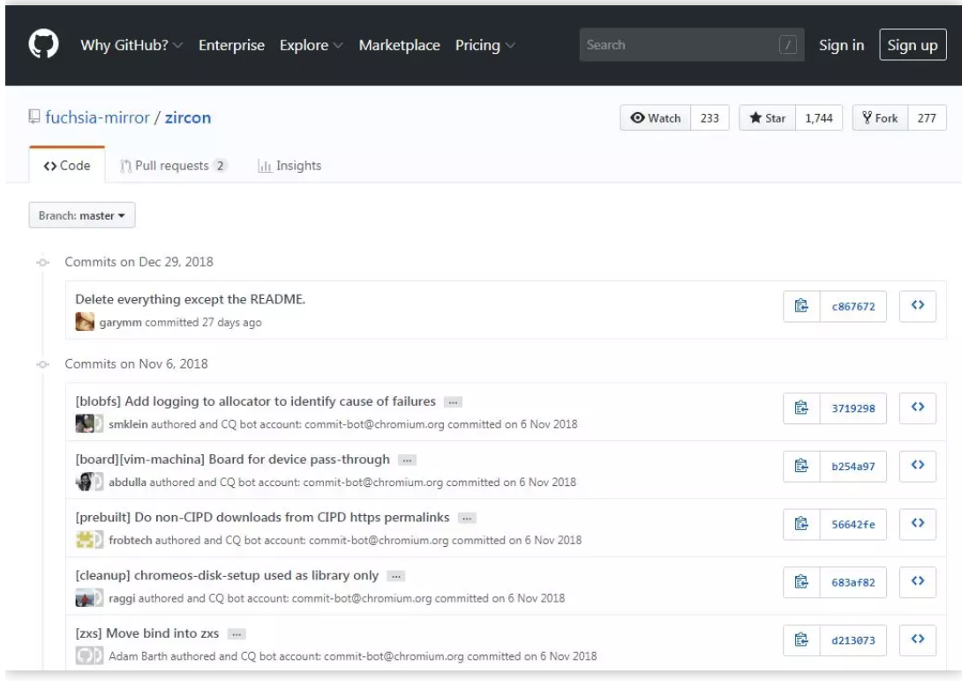Screen dimensions: 969x681
Task: Open commit hash 56642fe
Action: [853, 525]
